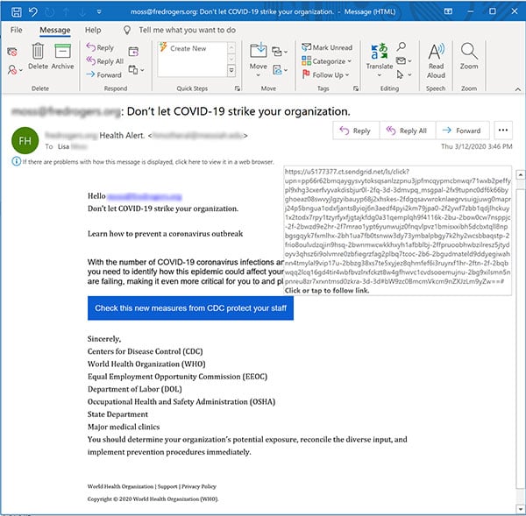Screen dimensions: 526x516
Task: Click the Translate dropdown arrow
Action: [x=380, y=75]
